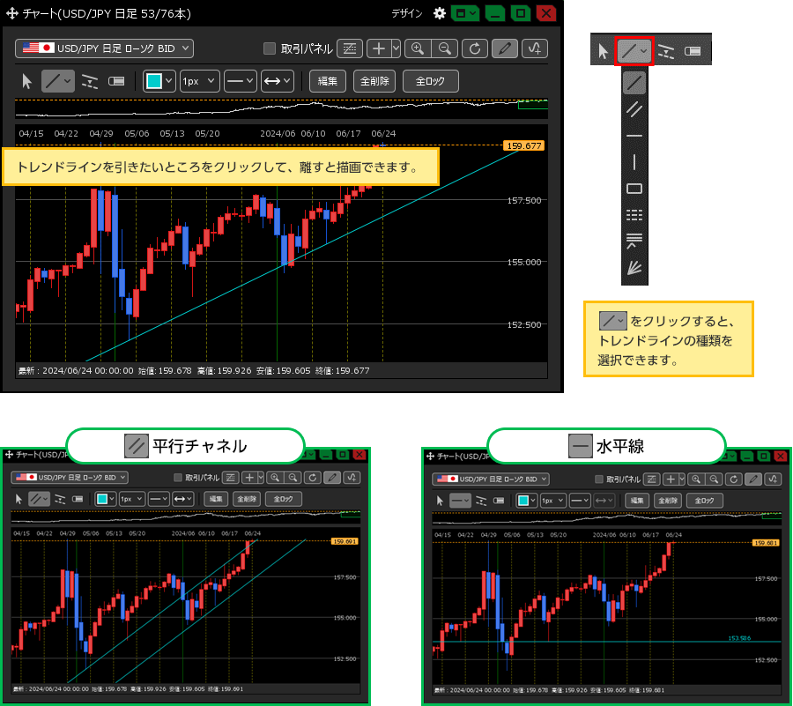This screenshot has width=793, height=706.
Task: Click dashed-lines tool icon in the standalone tool palette
Action: [666, 51]
